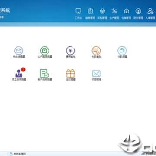Open 生日提醒 gift box icon
This screenshot has height=156, width=156.
pyautogui.click(x=70, y=73)
